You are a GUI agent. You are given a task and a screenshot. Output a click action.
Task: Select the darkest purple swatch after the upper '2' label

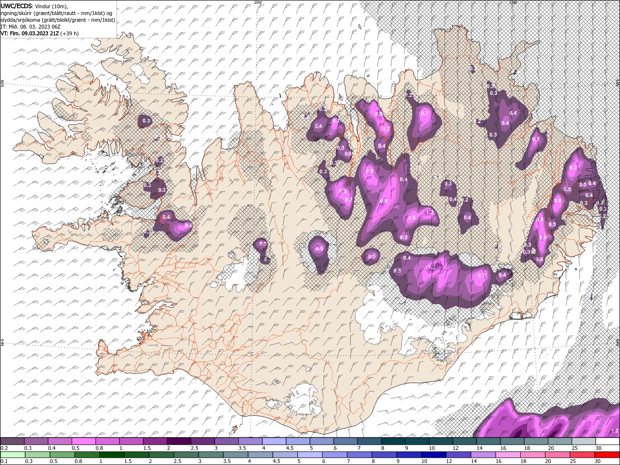(178, 441)
